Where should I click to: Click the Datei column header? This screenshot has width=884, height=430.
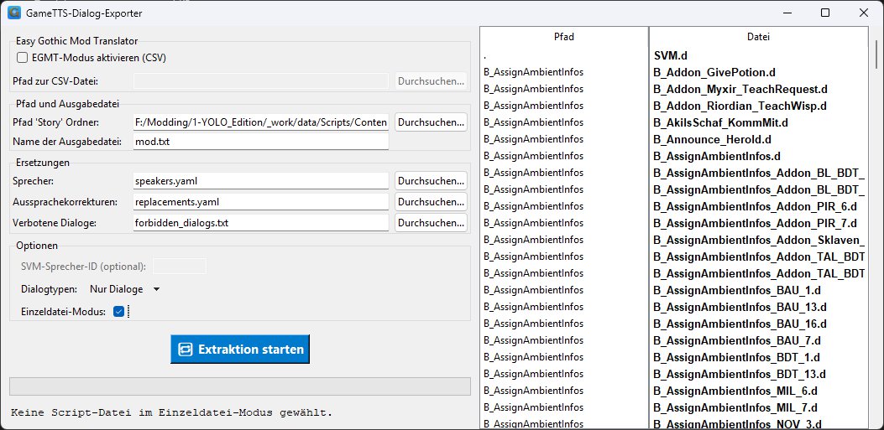[x=758, y=37]
